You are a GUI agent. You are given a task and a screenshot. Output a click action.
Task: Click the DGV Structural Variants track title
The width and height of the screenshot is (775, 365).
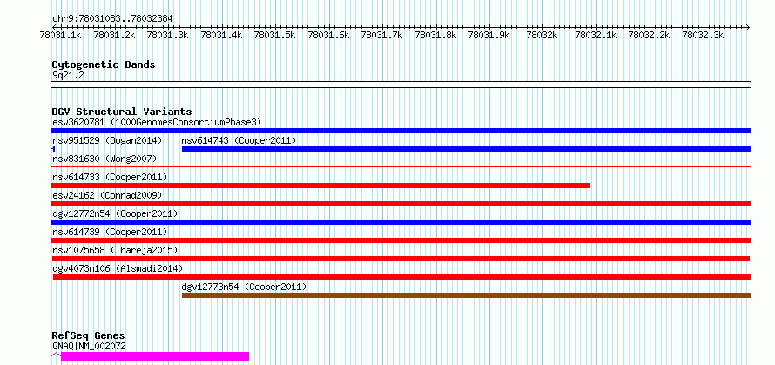[122, 112]
